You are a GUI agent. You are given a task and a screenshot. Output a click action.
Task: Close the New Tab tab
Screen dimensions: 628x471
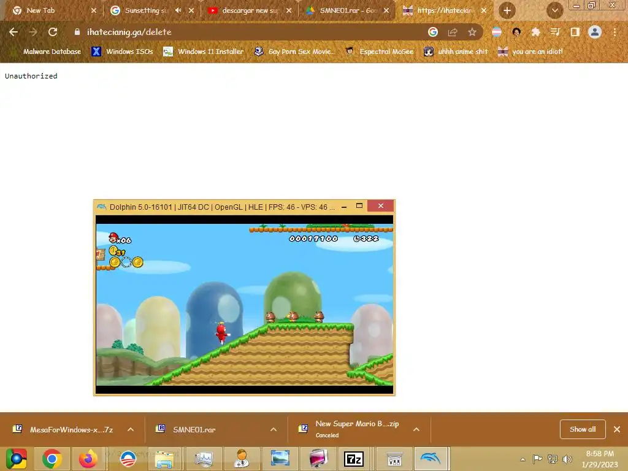tap(94, 10)
